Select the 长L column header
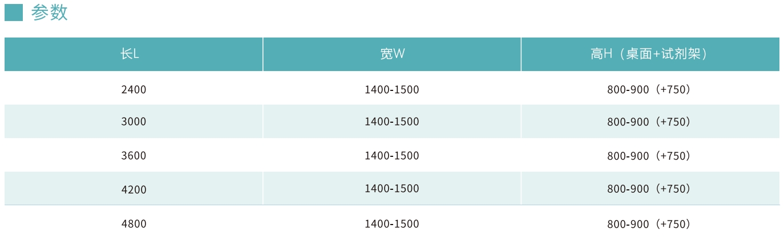 [130, 54]
